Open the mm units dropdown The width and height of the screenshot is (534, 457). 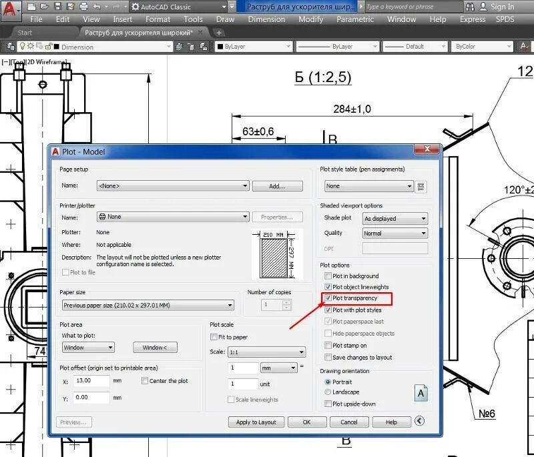tap(279, 368)
